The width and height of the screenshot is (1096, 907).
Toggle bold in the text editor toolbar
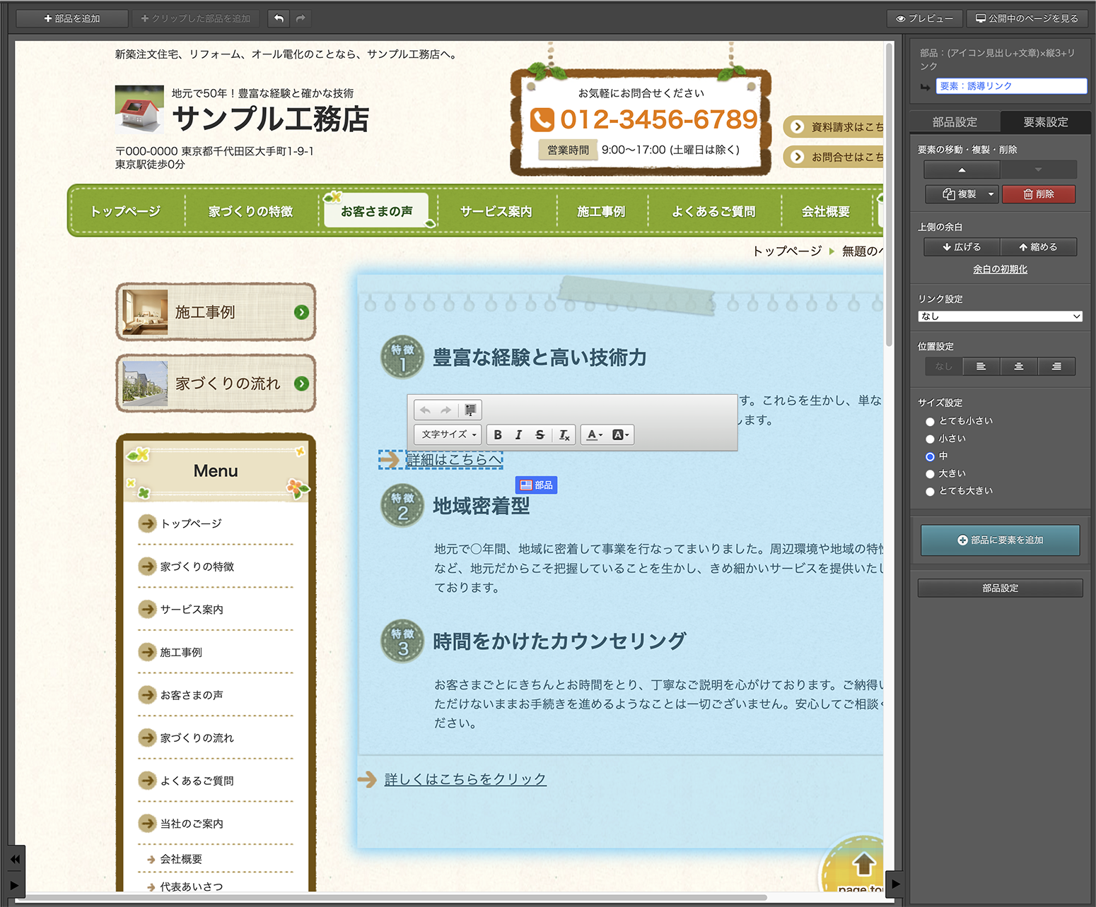pyautogui.click(x=498, y=434)
